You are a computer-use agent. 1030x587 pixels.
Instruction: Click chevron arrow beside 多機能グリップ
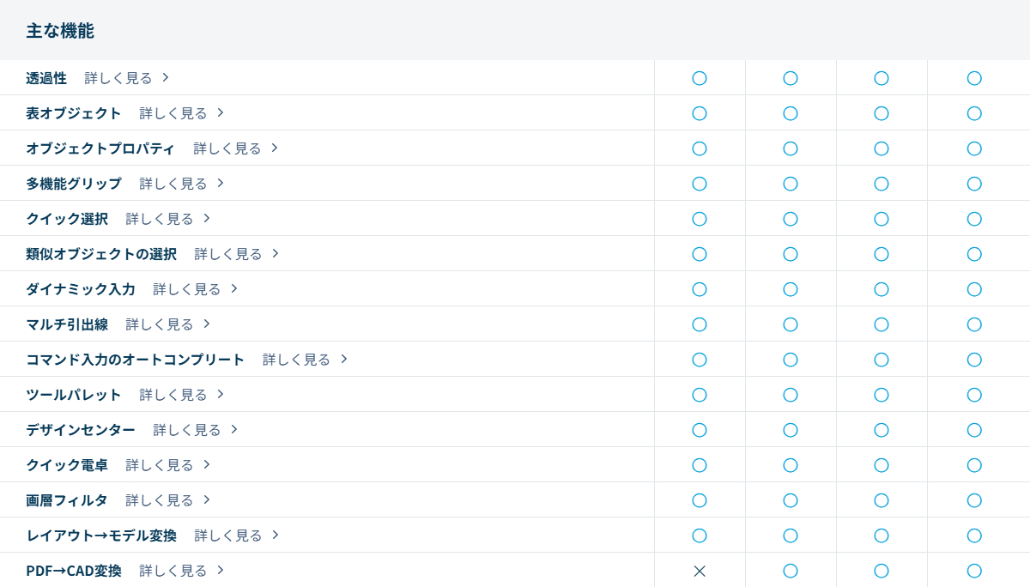point(221,183)
